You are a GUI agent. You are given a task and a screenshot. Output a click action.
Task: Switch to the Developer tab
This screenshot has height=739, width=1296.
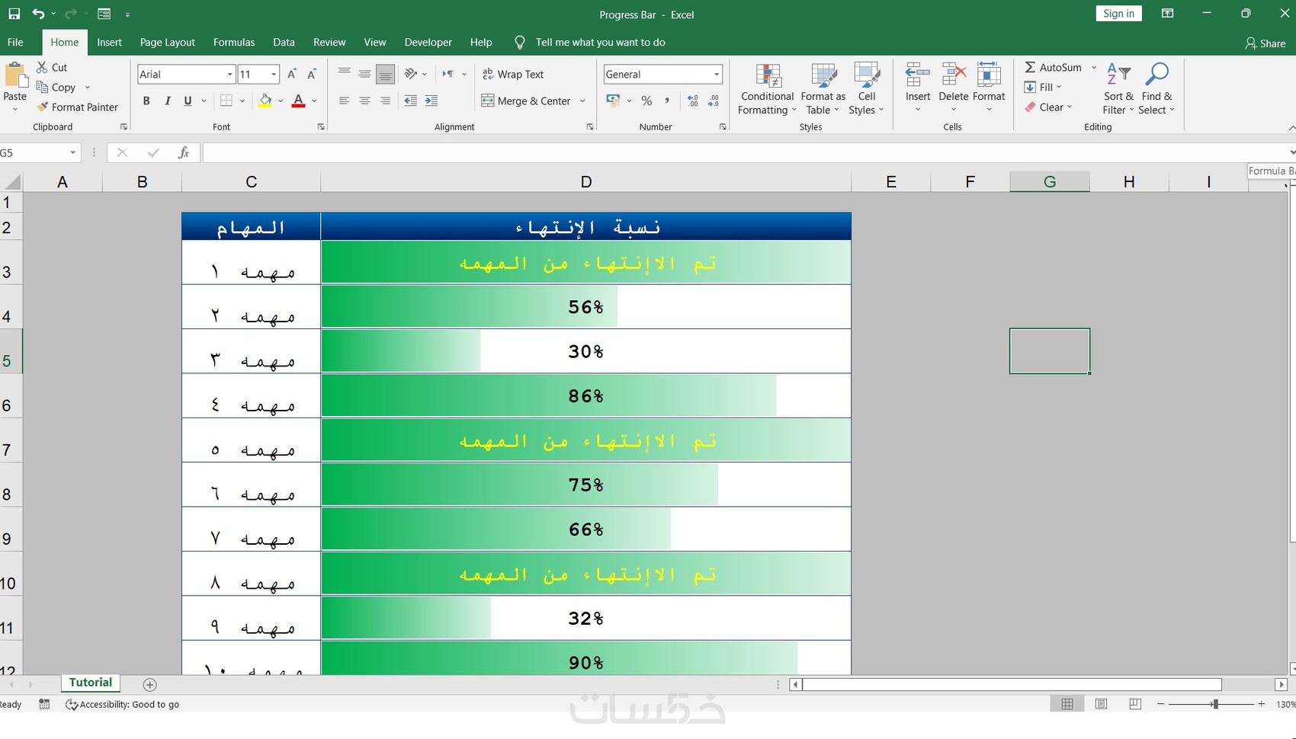coord(428,42)
